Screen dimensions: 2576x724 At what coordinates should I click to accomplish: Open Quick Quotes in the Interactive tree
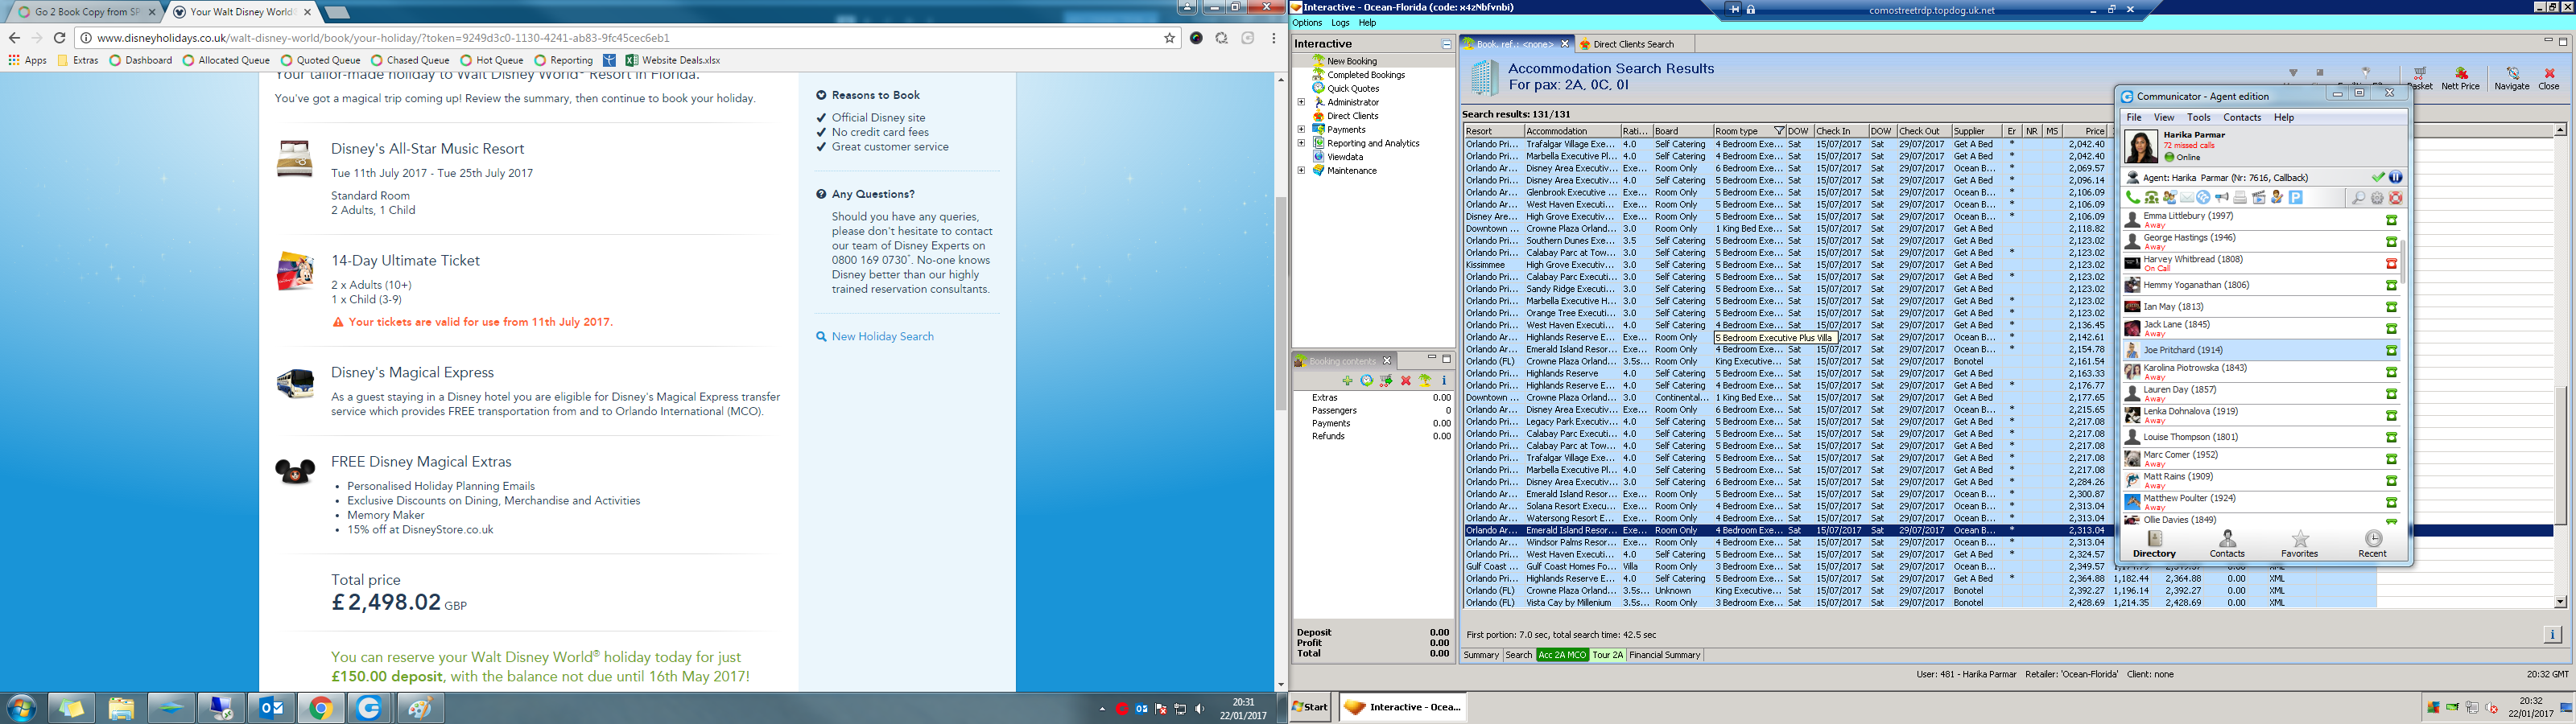[x=1353, y=88]
